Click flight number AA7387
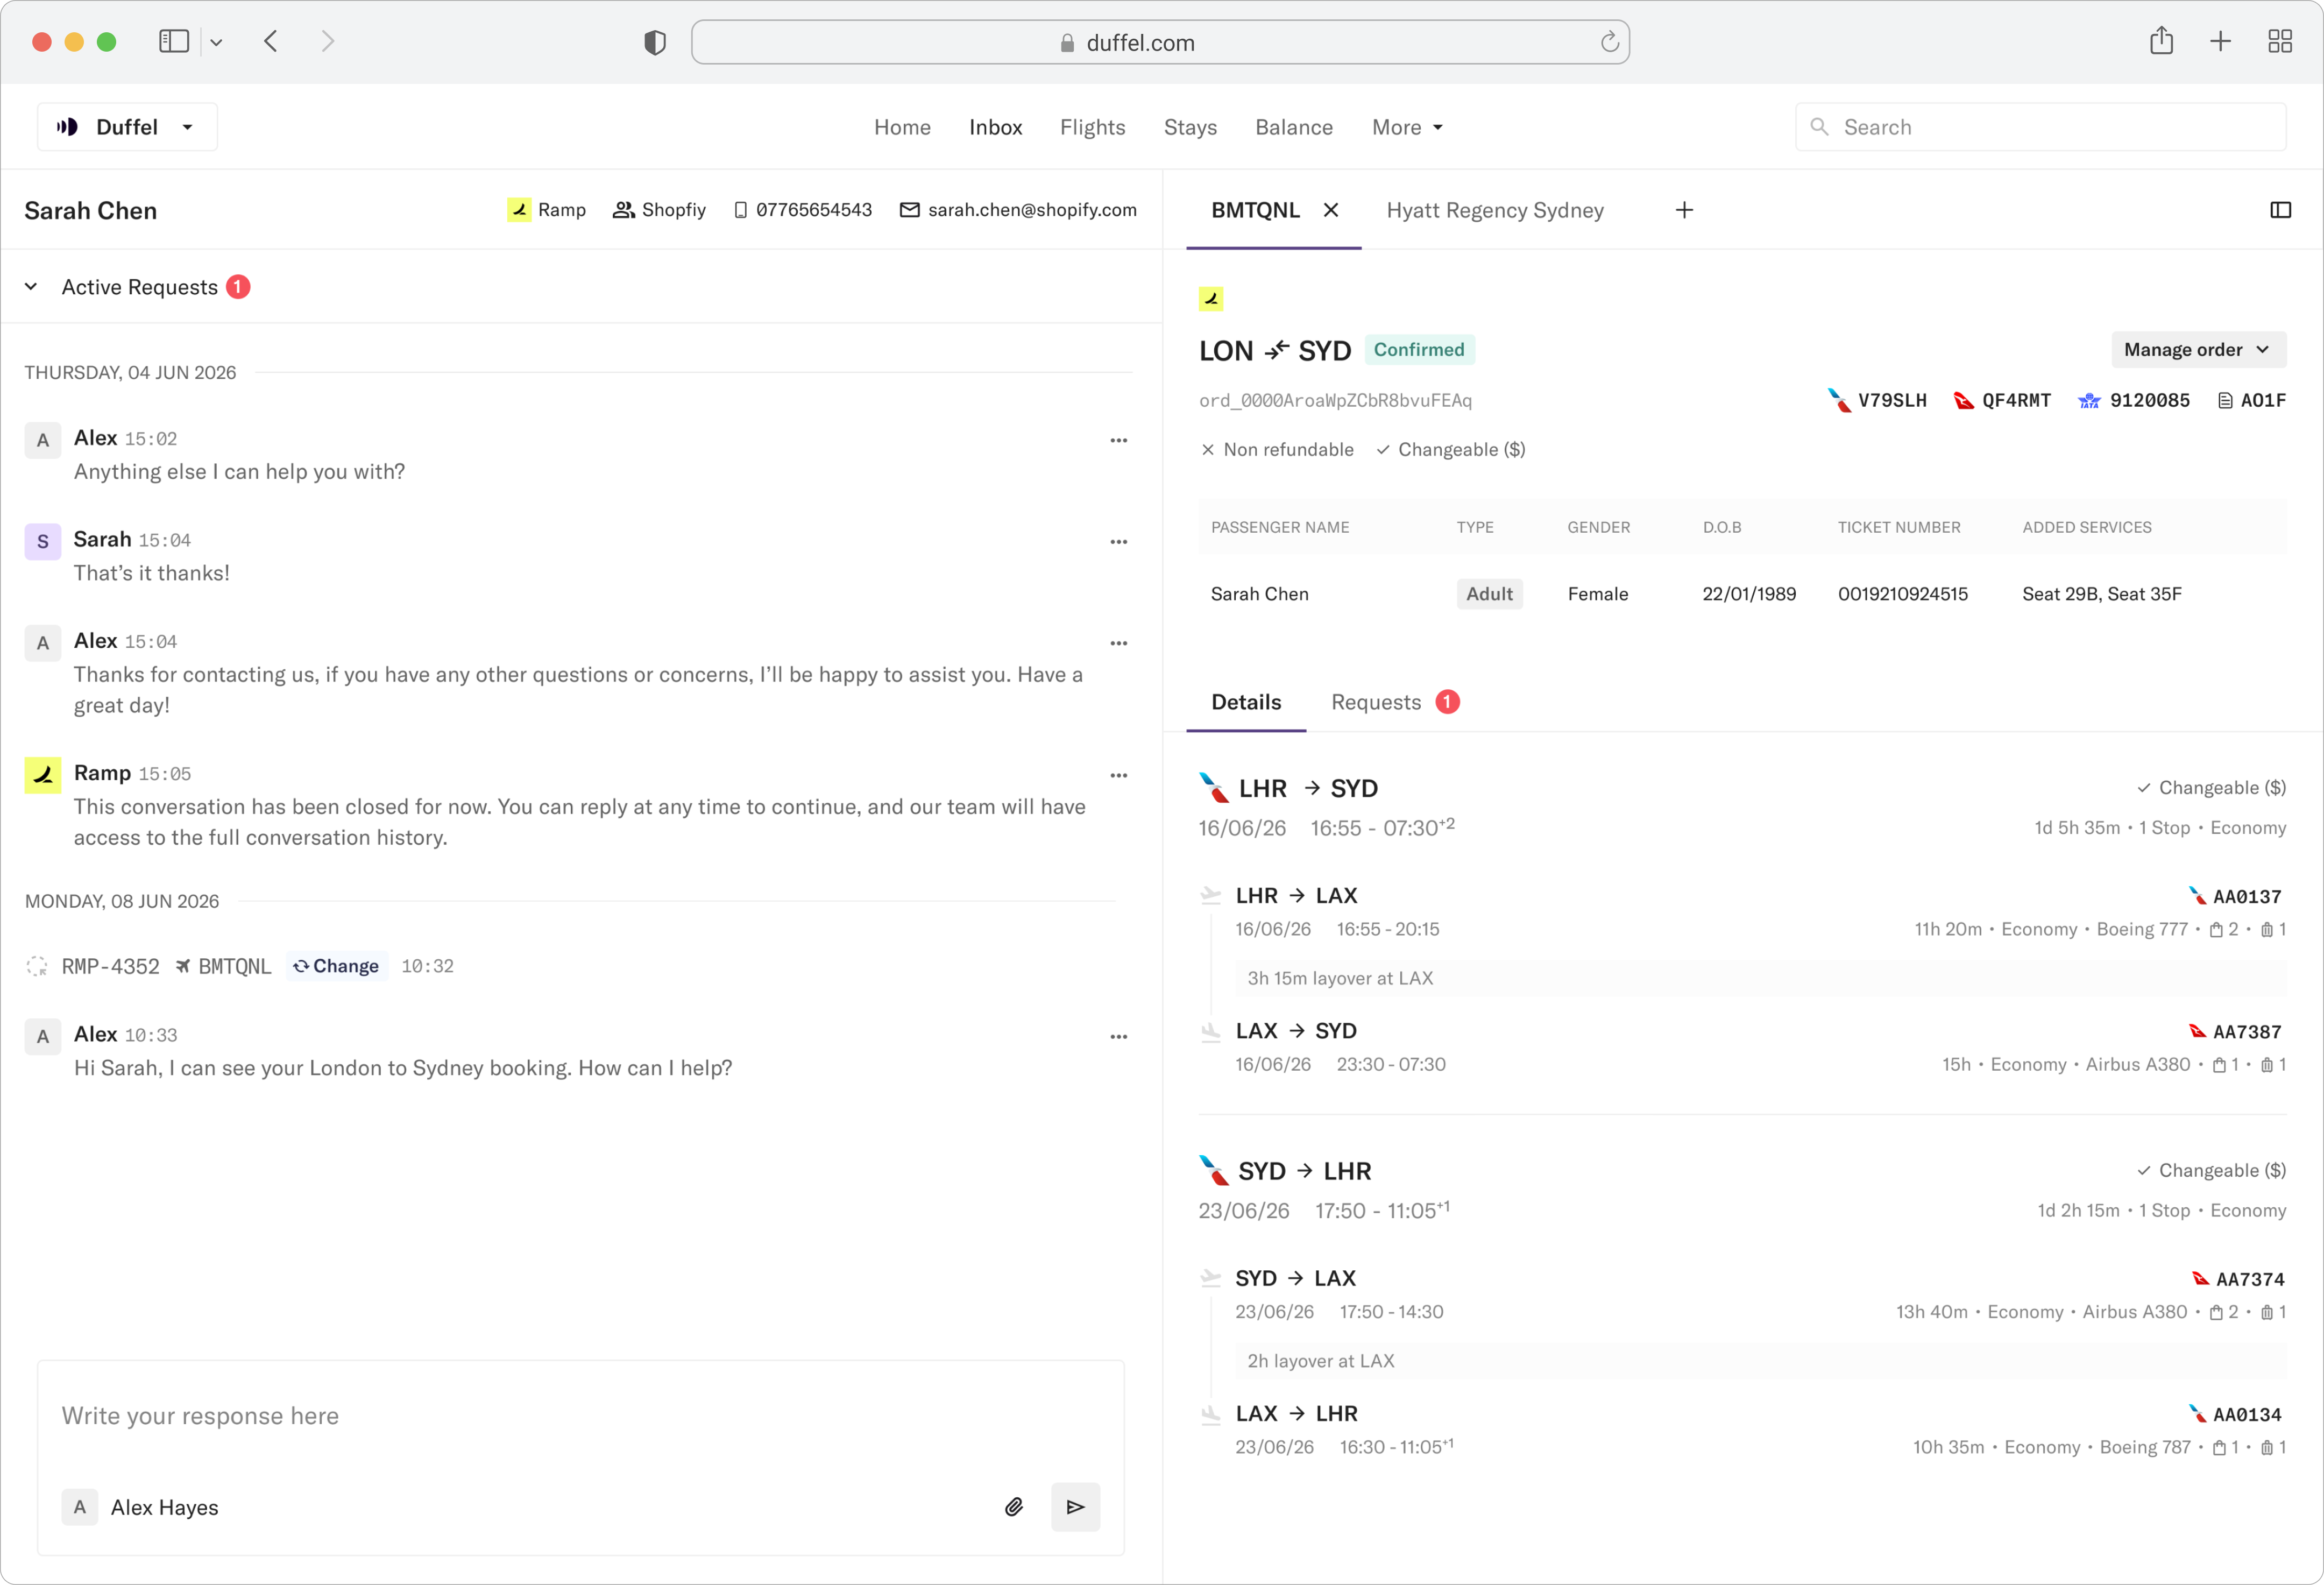Viewport: 2324px width, 1585px height. pos(2247,1032)
